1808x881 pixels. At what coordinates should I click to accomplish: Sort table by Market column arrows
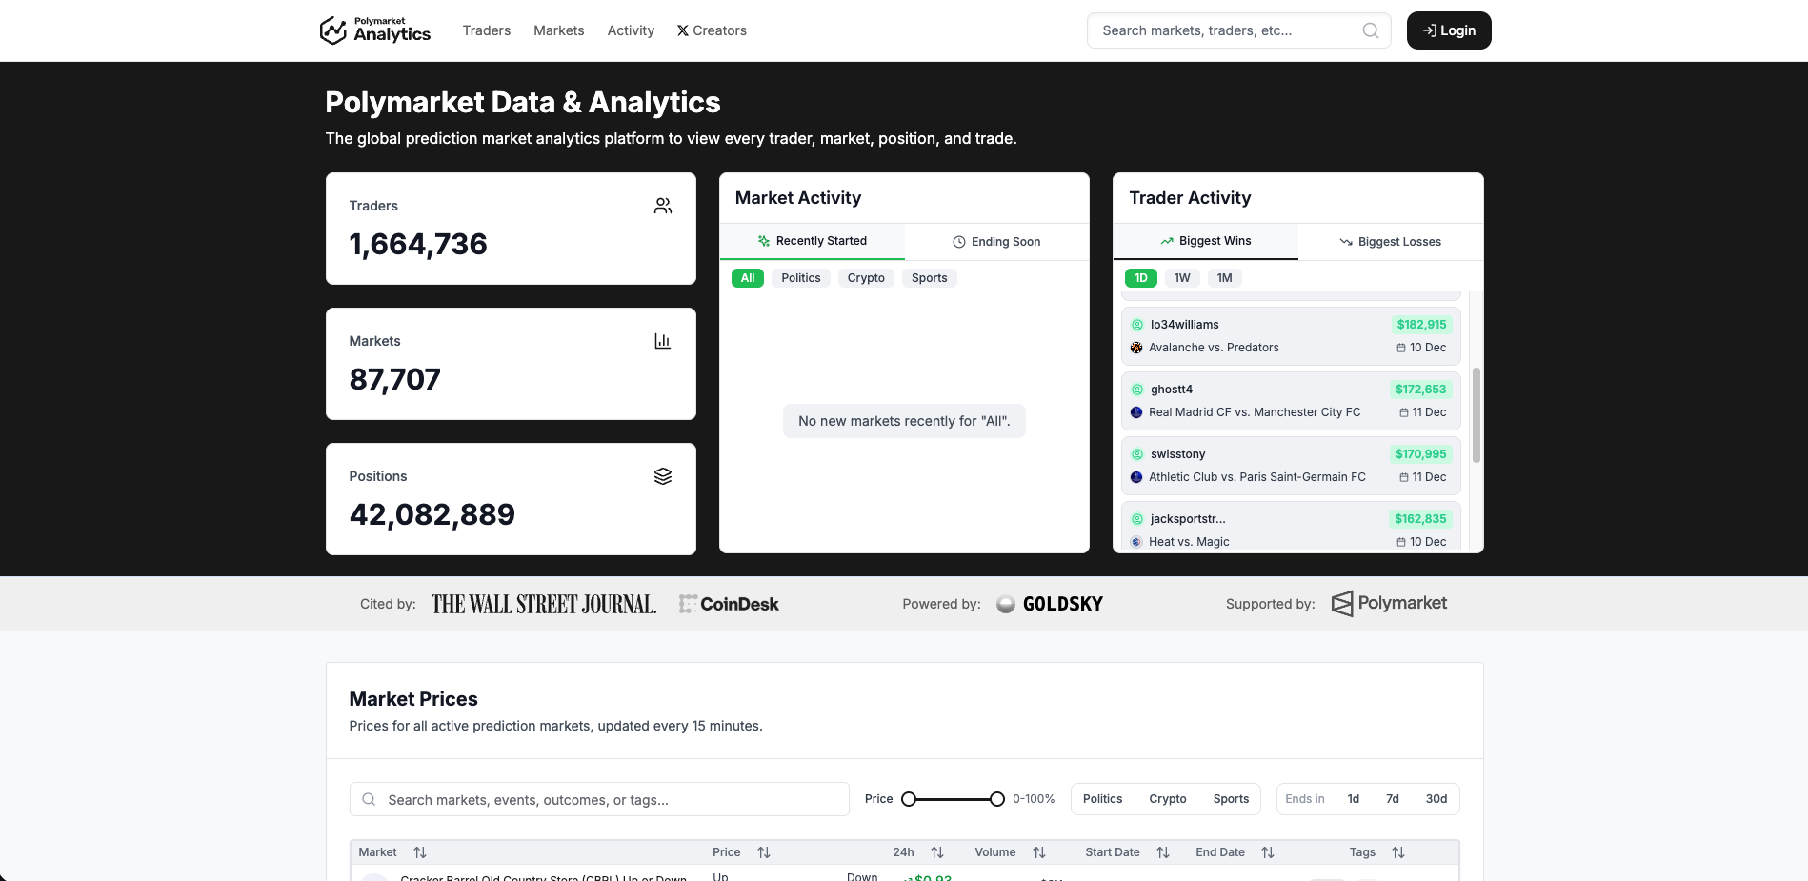click(420, 852)
